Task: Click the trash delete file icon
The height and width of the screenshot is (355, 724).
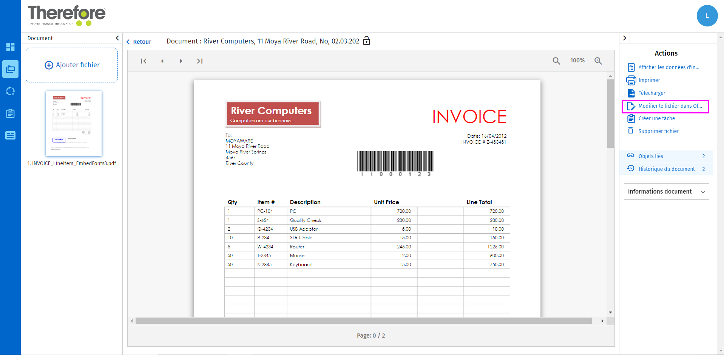Action: click(631, 130)
